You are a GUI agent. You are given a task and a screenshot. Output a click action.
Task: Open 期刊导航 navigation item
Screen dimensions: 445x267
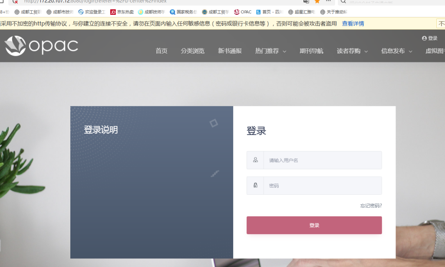pyautogui.click(x=311, y=51)
